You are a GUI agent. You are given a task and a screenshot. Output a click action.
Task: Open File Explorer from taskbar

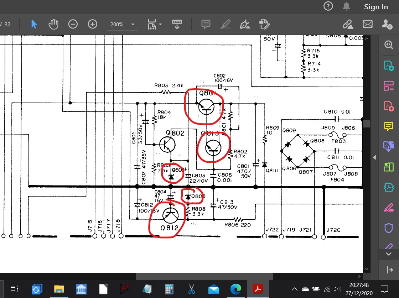click(x=59, y=289)
